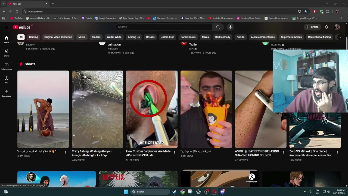Open the ChatGPT taskbar icon
This screenshot has height=196, width=348.
(198, 192)
